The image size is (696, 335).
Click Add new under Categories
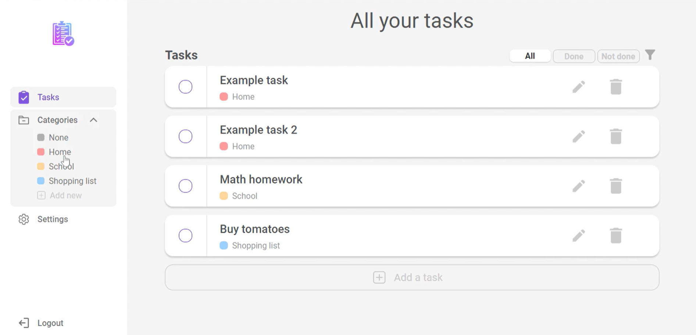click(x=60, y=195)
